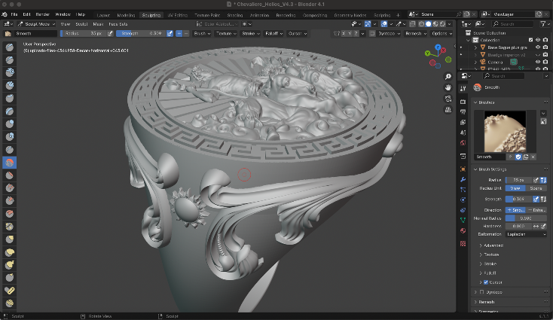Open the Texture checker properties tab
The height and width of the screenshot is (320, 553).
click(463, 244)
